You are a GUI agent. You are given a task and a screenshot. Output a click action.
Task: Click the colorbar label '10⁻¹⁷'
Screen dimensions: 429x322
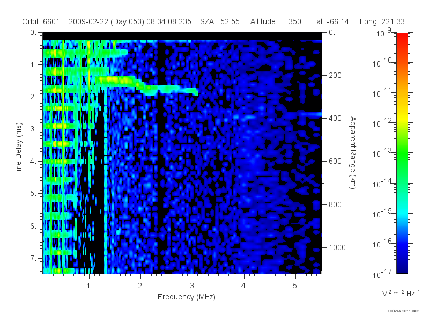382,274
